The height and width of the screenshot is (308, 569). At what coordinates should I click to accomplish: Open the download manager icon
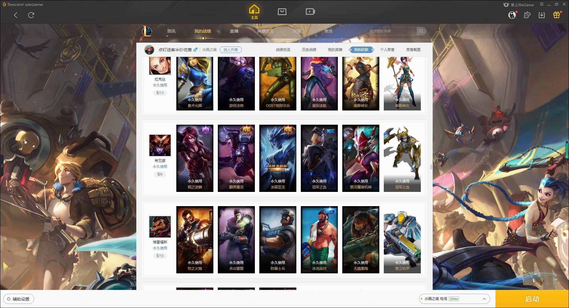[x=542, y=15]
